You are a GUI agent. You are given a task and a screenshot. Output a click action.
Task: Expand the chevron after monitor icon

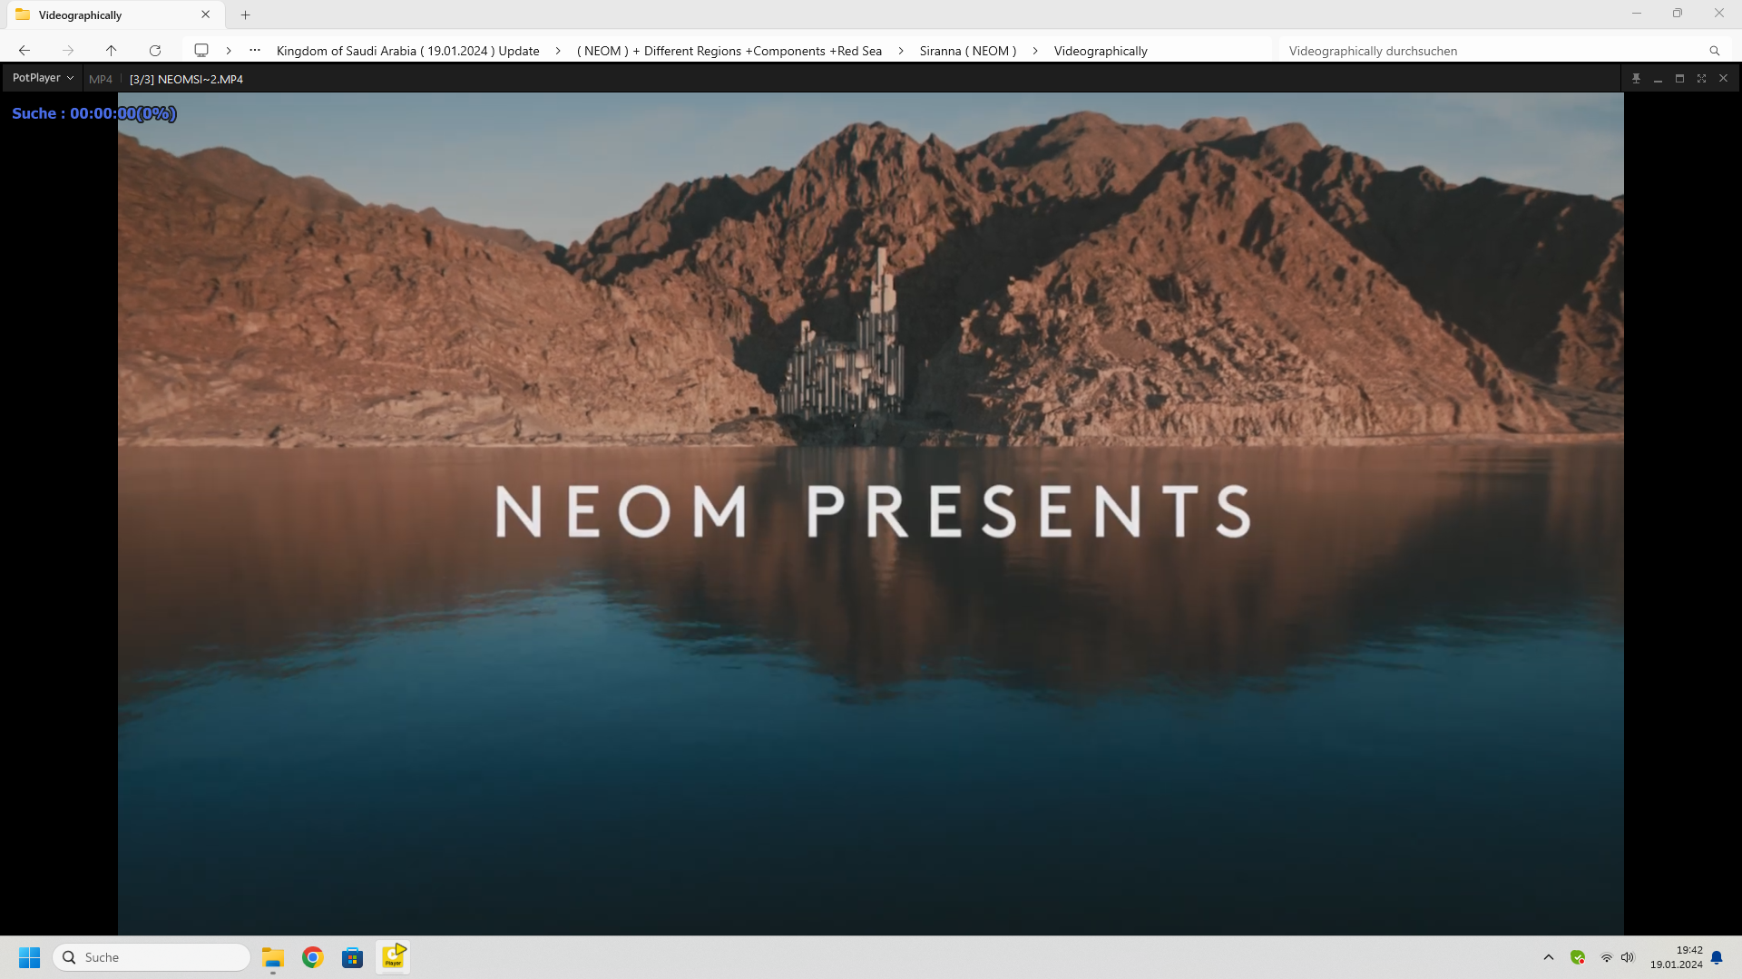(229, 51)
